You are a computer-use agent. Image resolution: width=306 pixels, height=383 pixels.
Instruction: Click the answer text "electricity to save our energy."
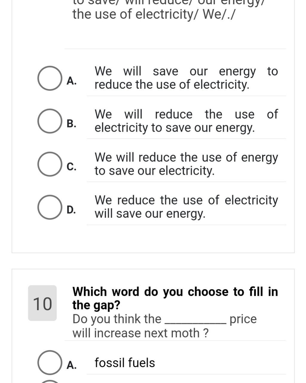(x=175, y=128)
